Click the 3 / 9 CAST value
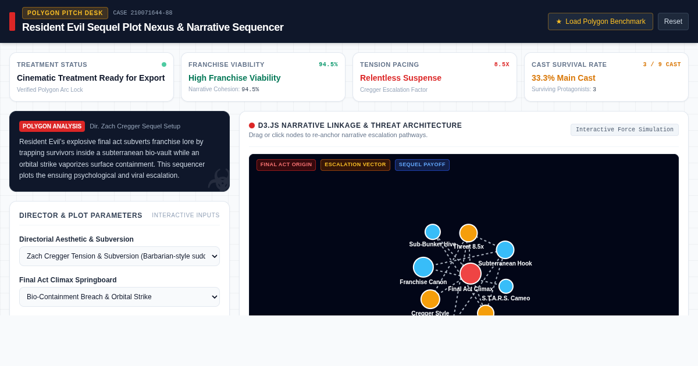698x366 pixels. 662,64
